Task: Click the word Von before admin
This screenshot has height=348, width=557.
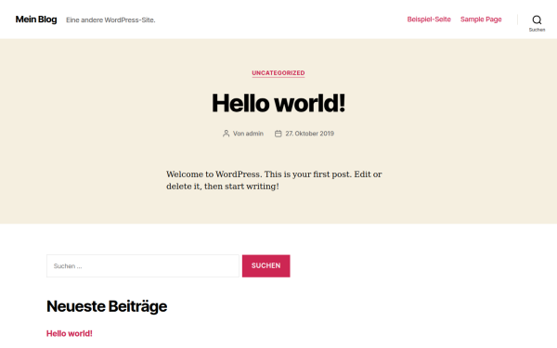Action: click(x=239, y=134)
